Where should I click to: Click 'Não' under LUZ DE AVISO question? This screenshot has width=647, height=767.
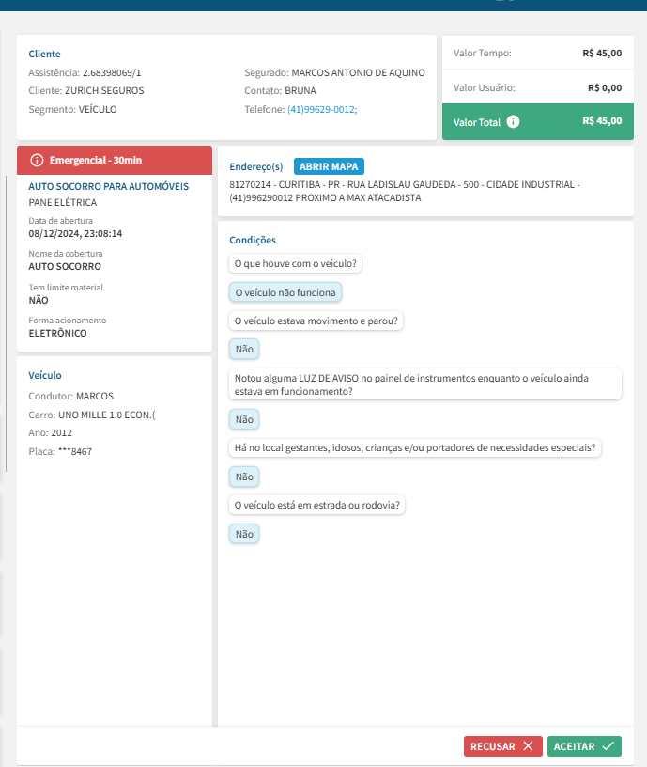(244, 419)
